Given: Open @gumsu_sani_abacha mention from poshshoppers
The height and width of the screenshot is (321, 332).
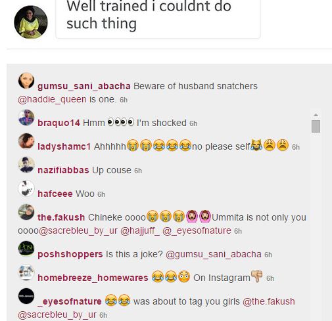Looking at the screenshot, I should (x=214, y=255).
